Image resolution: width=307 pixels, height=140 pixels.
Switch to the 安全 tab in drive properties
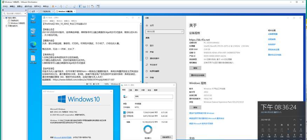pos(149,90)
